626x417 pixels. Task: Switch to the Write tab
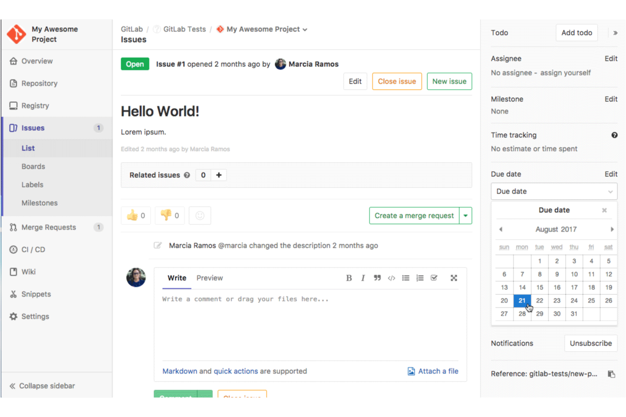177,278
